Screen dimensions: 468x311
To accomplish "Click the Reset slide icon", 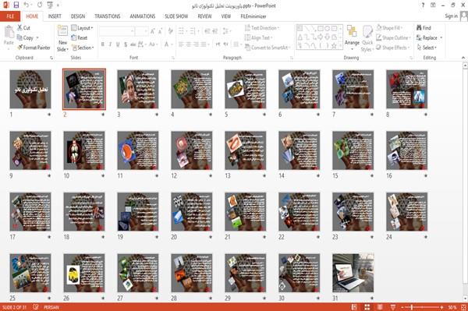I will tap(74, 37).
